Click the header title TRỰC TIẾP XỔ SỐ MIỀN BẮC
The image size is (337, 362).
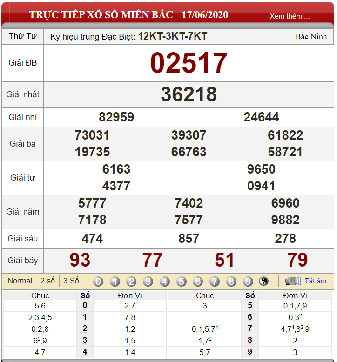[x=101, y=15]
